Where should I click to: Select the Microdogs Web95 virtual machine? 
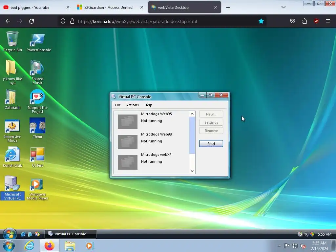(x=152, y=121)
